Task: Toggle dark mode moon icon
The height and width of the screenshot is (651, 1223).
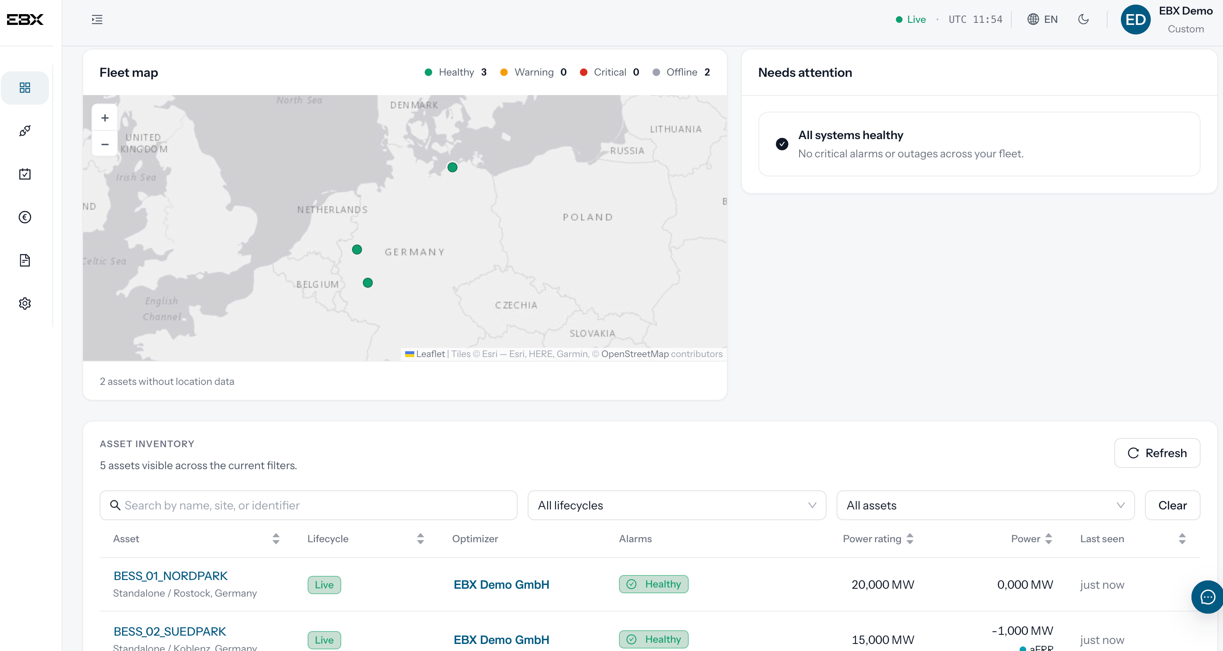Action: pyautogui.click(x=1084, y=19)
